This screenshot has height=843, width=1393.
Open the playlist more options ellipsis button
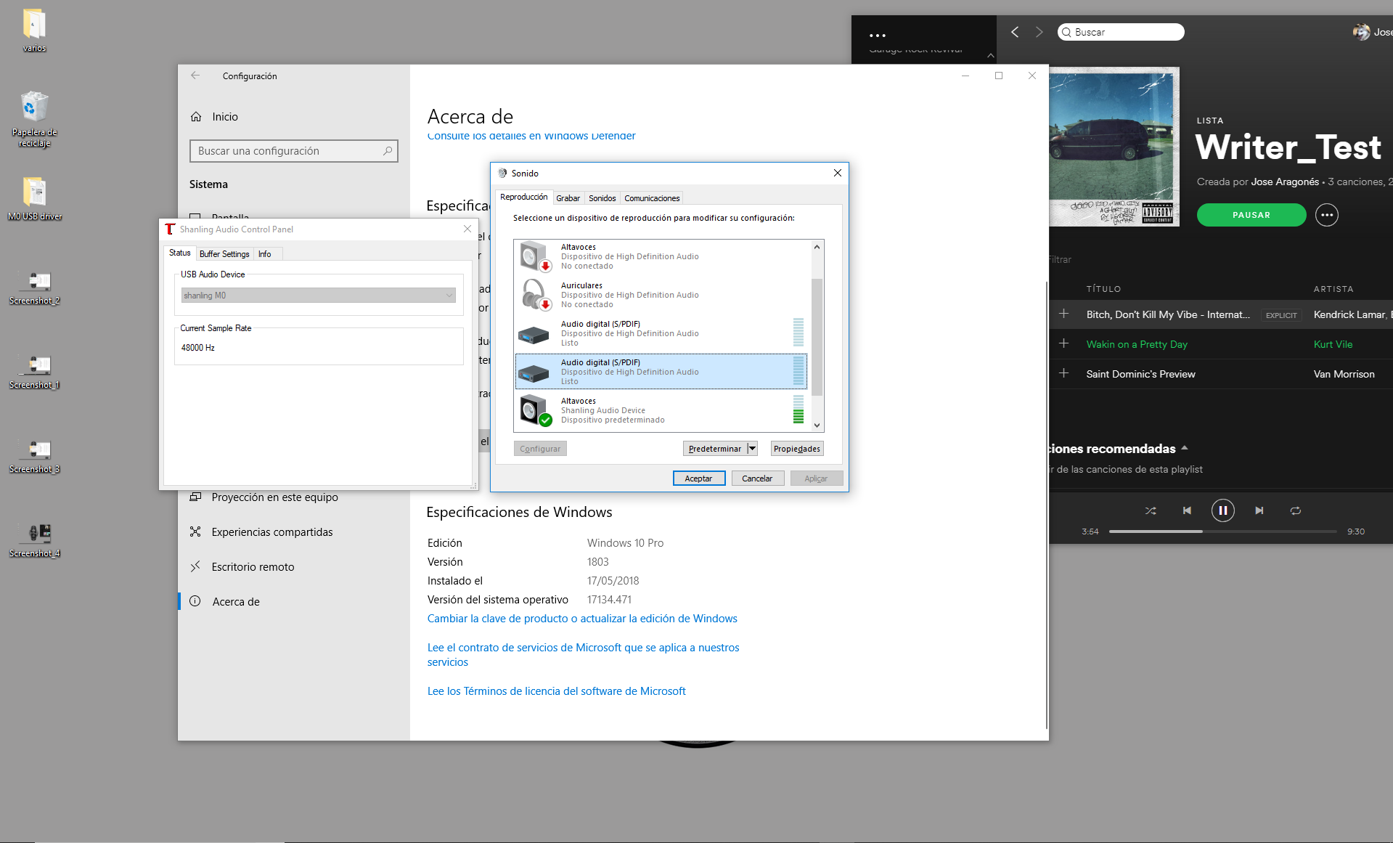pyautogui.click(x=1326, y=215)
